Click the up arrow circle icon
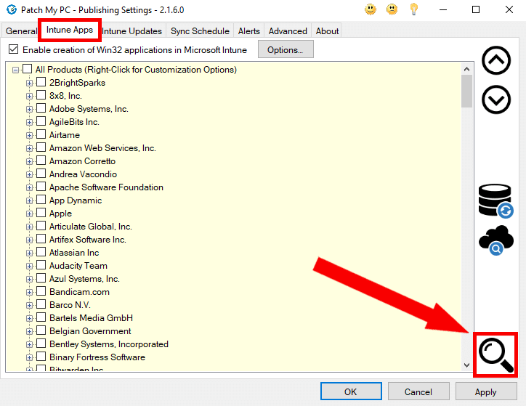Viewport: 526px width, 406px height. click(x=496, y=62)
